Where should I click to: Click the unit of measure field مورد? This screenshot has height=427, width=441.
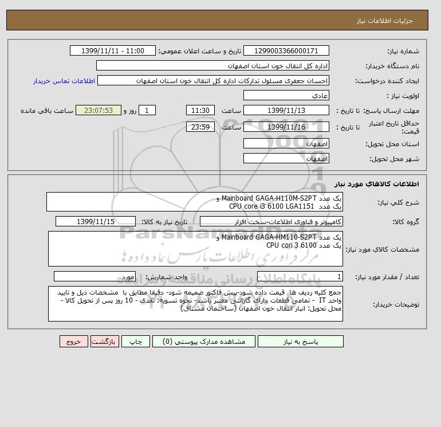(x=94, y=276)
